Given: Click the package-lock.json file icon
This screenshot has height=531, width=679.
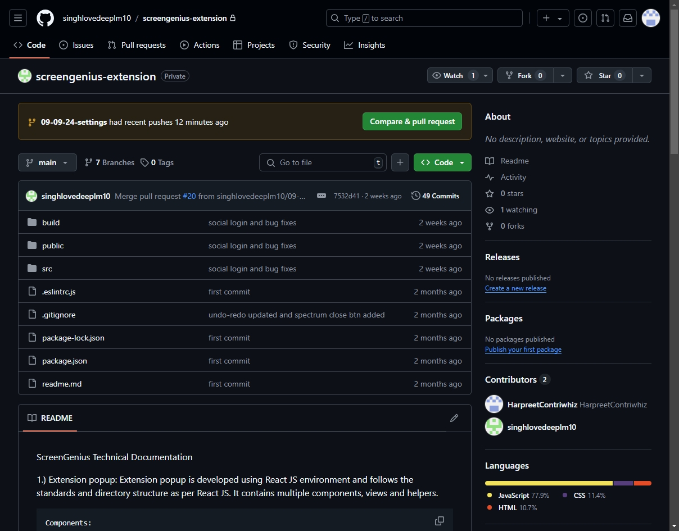Looking at the screenshot, I should [32, 338].
